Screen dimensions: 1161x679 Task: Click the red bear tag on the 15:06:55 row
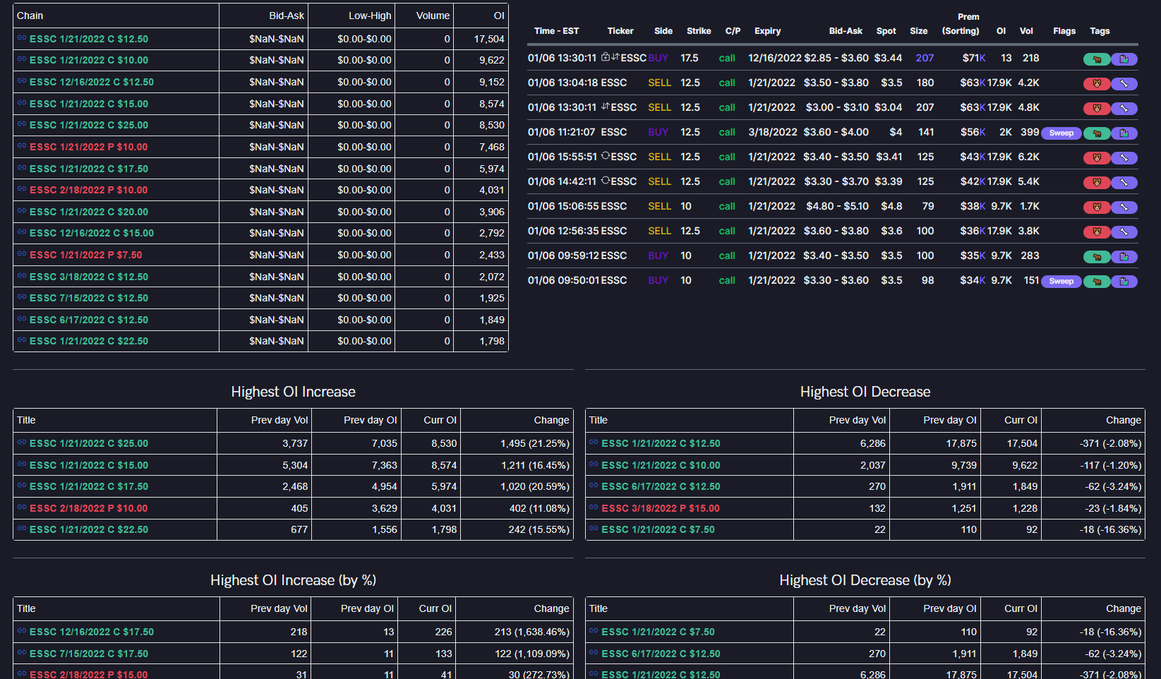[x=1097, y=208]
